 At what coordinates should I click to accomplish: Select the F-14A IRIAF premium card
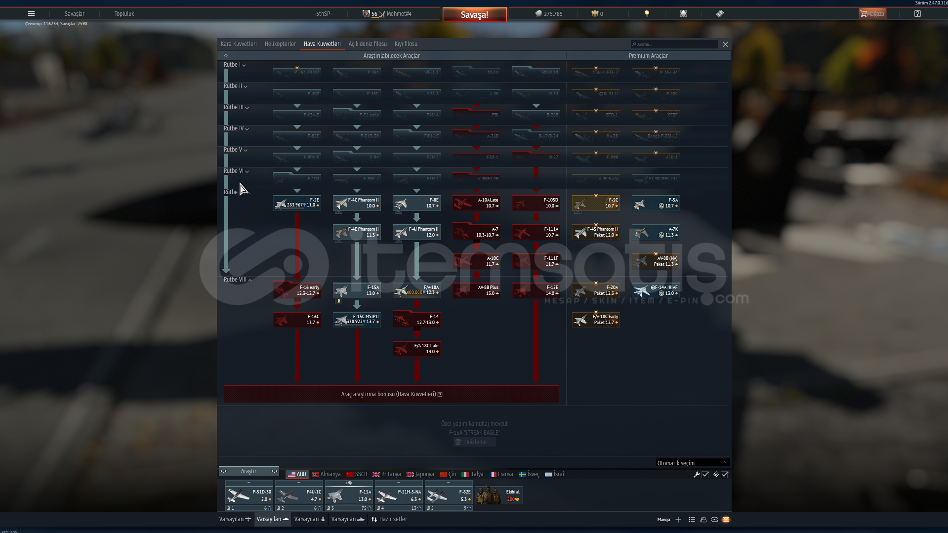tap(656, 290)
